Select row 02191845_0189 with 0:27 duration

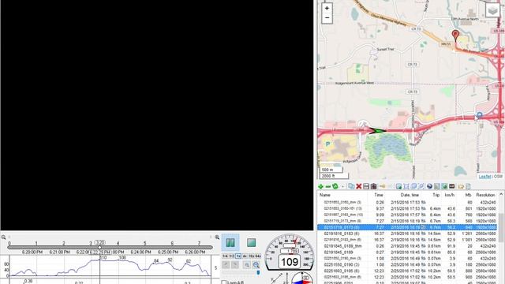pos(407,252)
